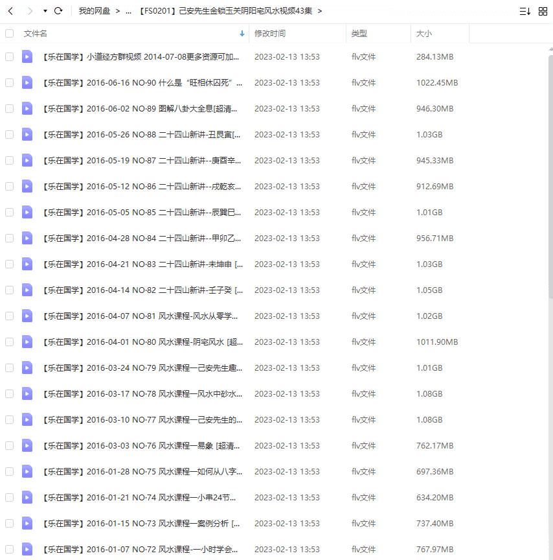Open the navigation history dropdown arrow
Screen dimensions: 553x560
[45, 11]
